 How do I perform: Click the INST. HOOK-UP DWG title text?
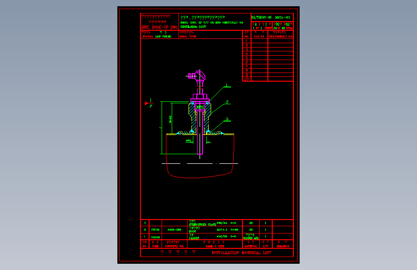[159, 27]
